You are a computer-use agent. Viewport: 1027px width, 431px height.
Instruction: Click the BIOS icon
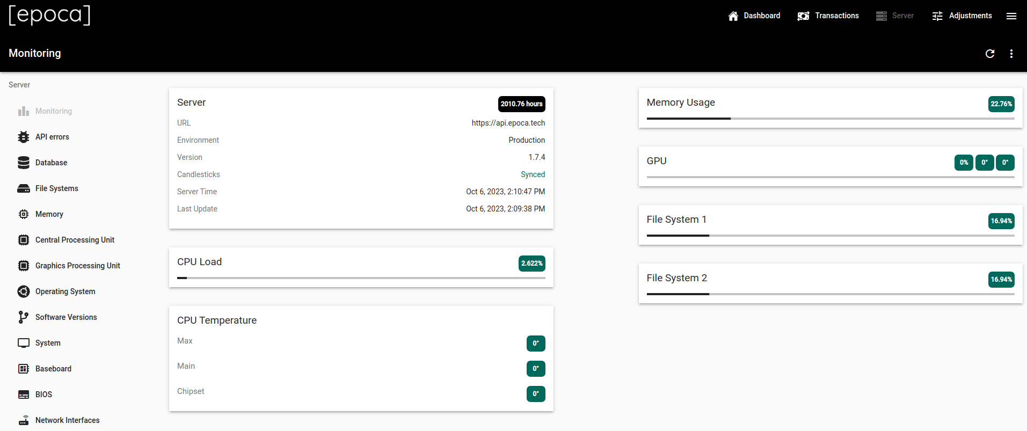click(24, 395)
